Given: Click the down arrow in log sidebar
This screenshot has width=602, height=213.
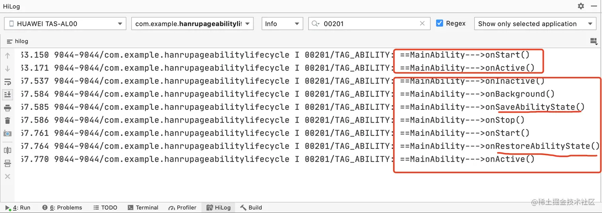Looking at the screenshot, I should 7,69.
